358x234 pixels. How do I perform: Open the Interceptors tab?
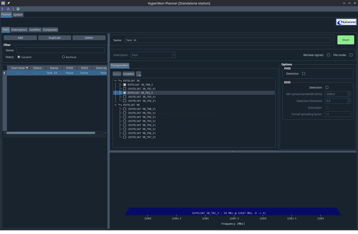click(x=19, y=30)
